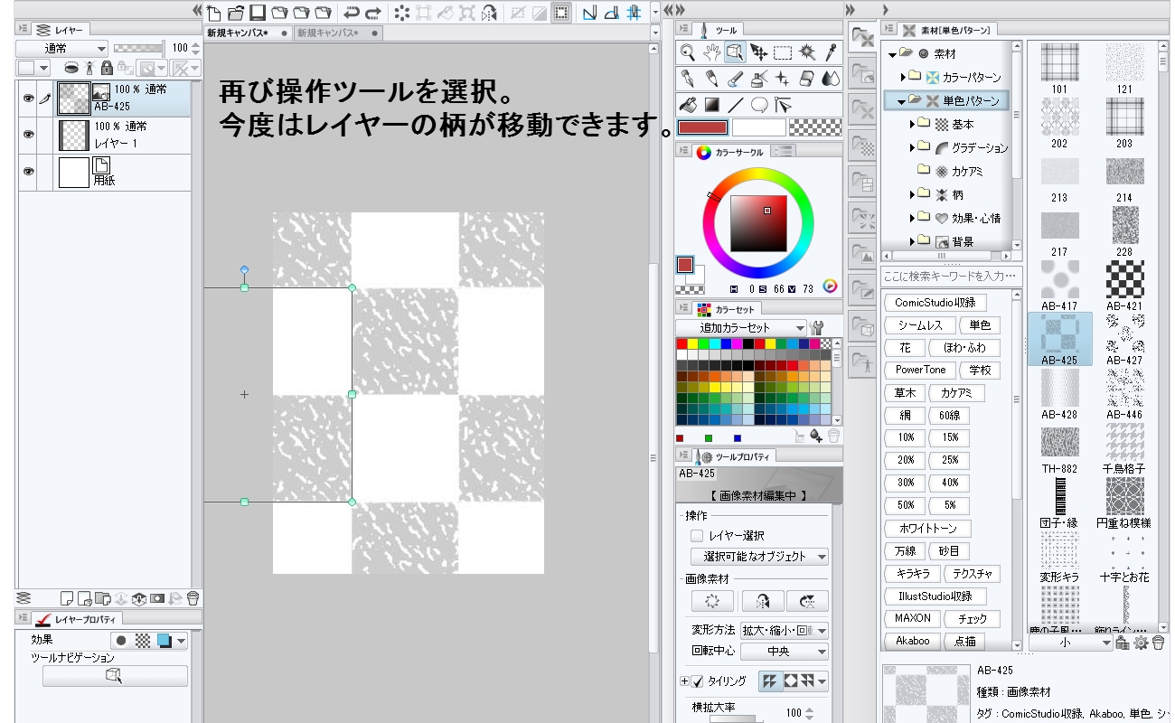Select the Zoom magnifier tool
This screenshot has height=723, width=1175.
(688, 52)
